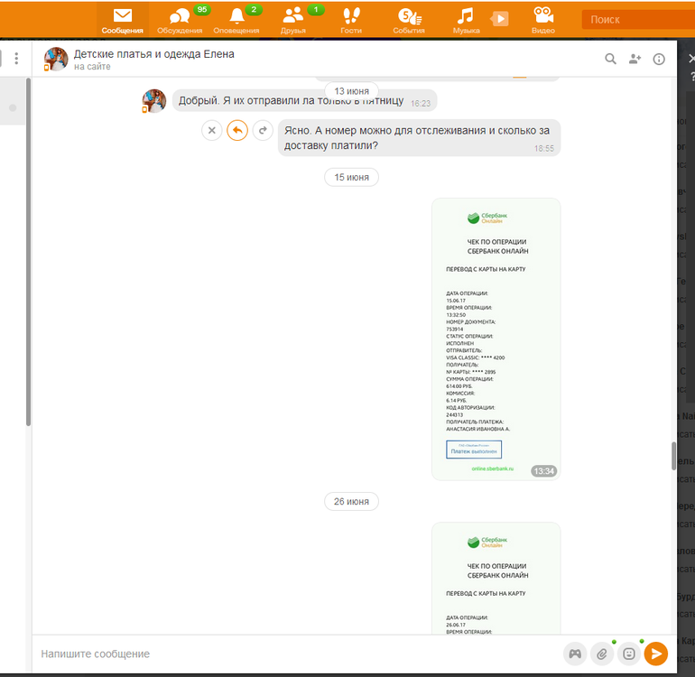Open the three-dot menu in left sidebar
695x677 pixels.
coord(16,59)
